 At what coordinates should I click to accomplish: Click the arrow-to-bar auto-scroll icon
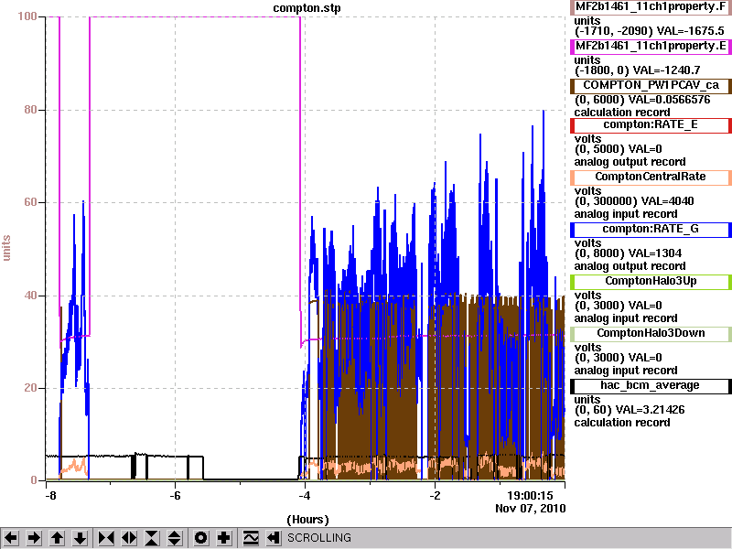pyautogui.click(x=274, y=538)
